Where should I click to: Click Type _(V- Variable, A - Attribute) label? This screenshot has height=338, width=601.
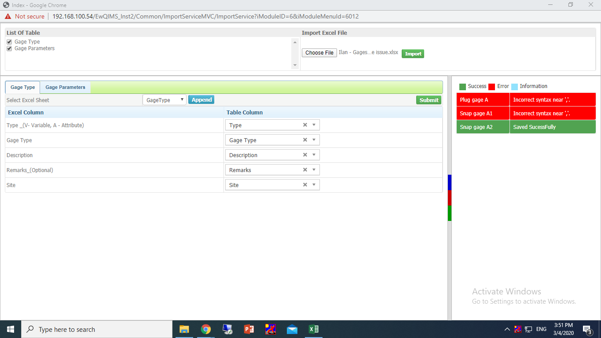pyautogui.click(x=45, y=125)
